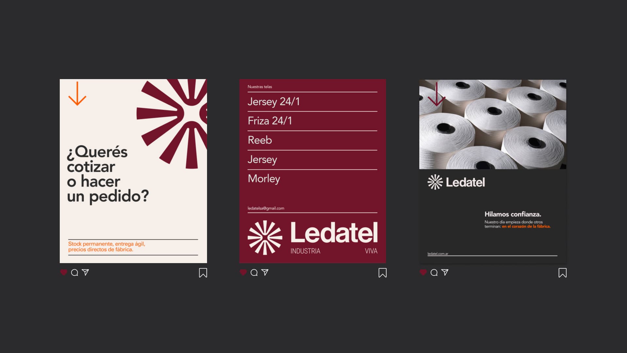This screenshot has height=353, width=627.
Task: Bookmark the "¿Querés cotizar" post
Action: (203, 273)
